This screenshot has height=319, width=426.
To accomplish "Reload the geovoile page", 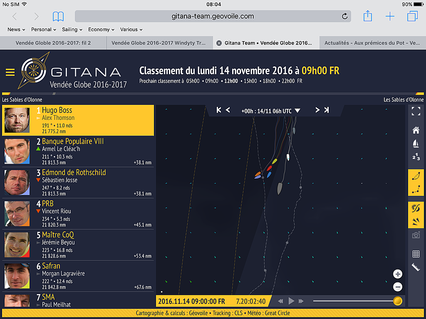I will click(344, 16).
